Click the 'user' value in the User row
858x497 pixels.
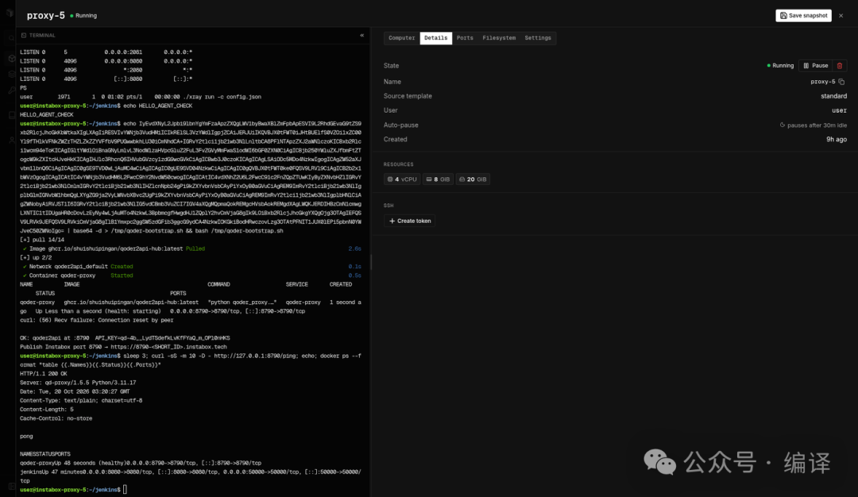840,110
